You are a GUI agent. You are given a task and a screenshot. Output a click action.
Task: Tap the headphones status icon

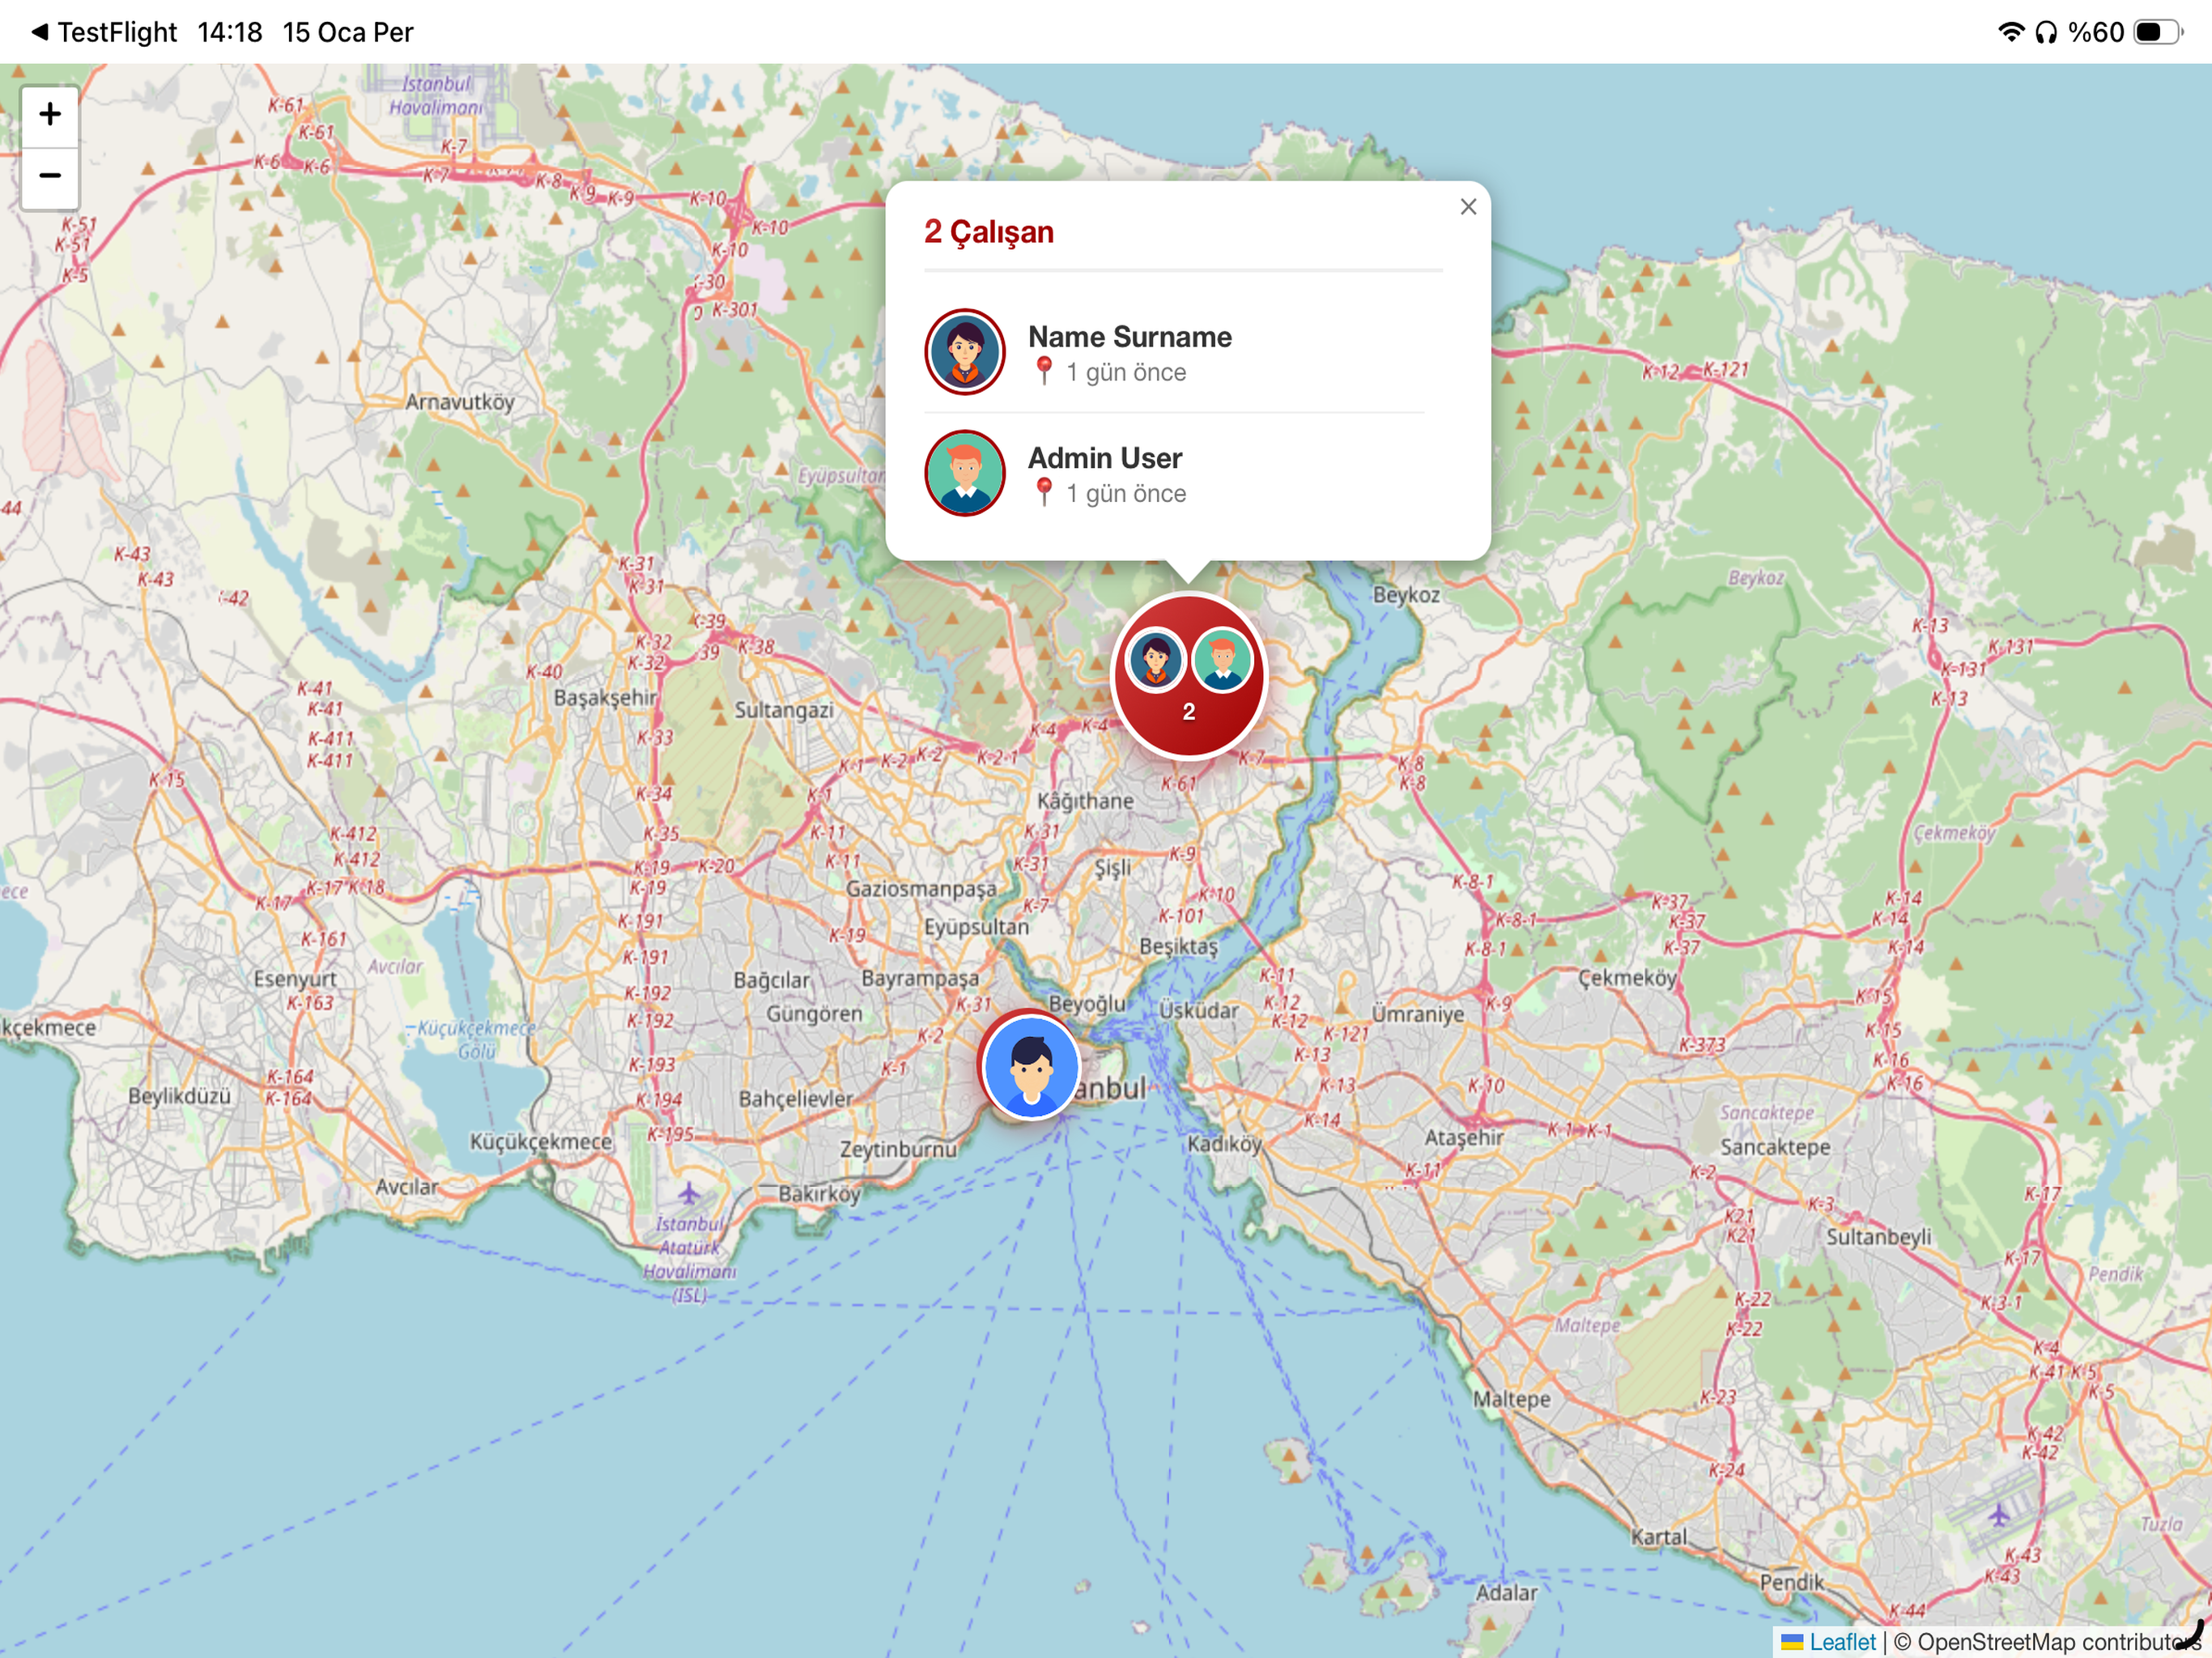point(2046,32)
